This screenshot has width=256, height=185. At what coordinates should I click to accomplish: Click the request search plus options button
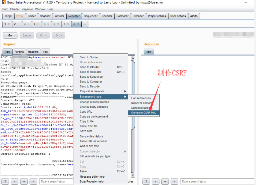coord(24,181)
